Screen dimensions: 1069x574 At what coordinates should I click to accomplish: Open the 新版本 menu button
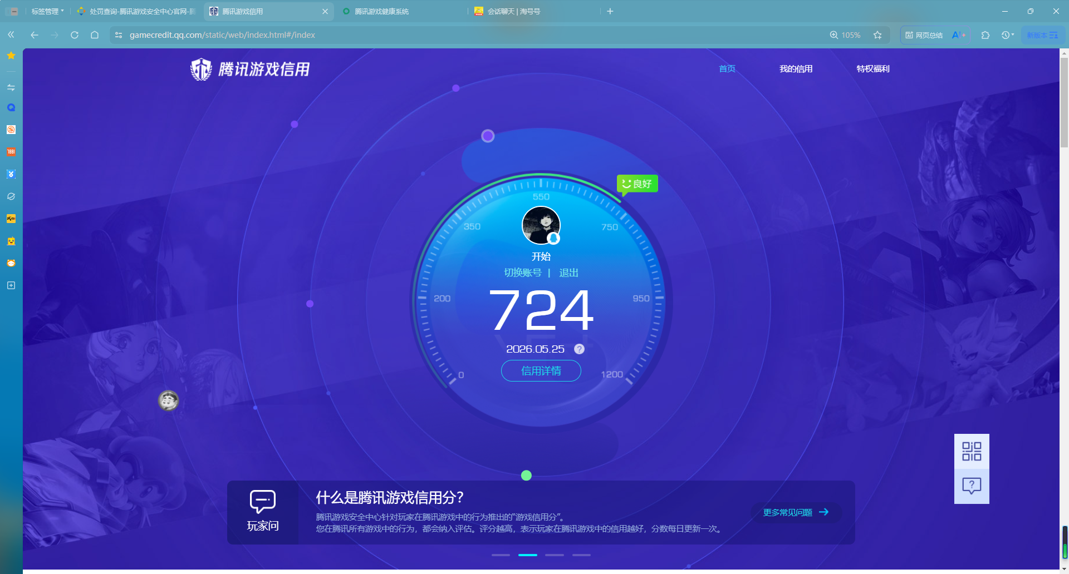tap(1042, 35)
